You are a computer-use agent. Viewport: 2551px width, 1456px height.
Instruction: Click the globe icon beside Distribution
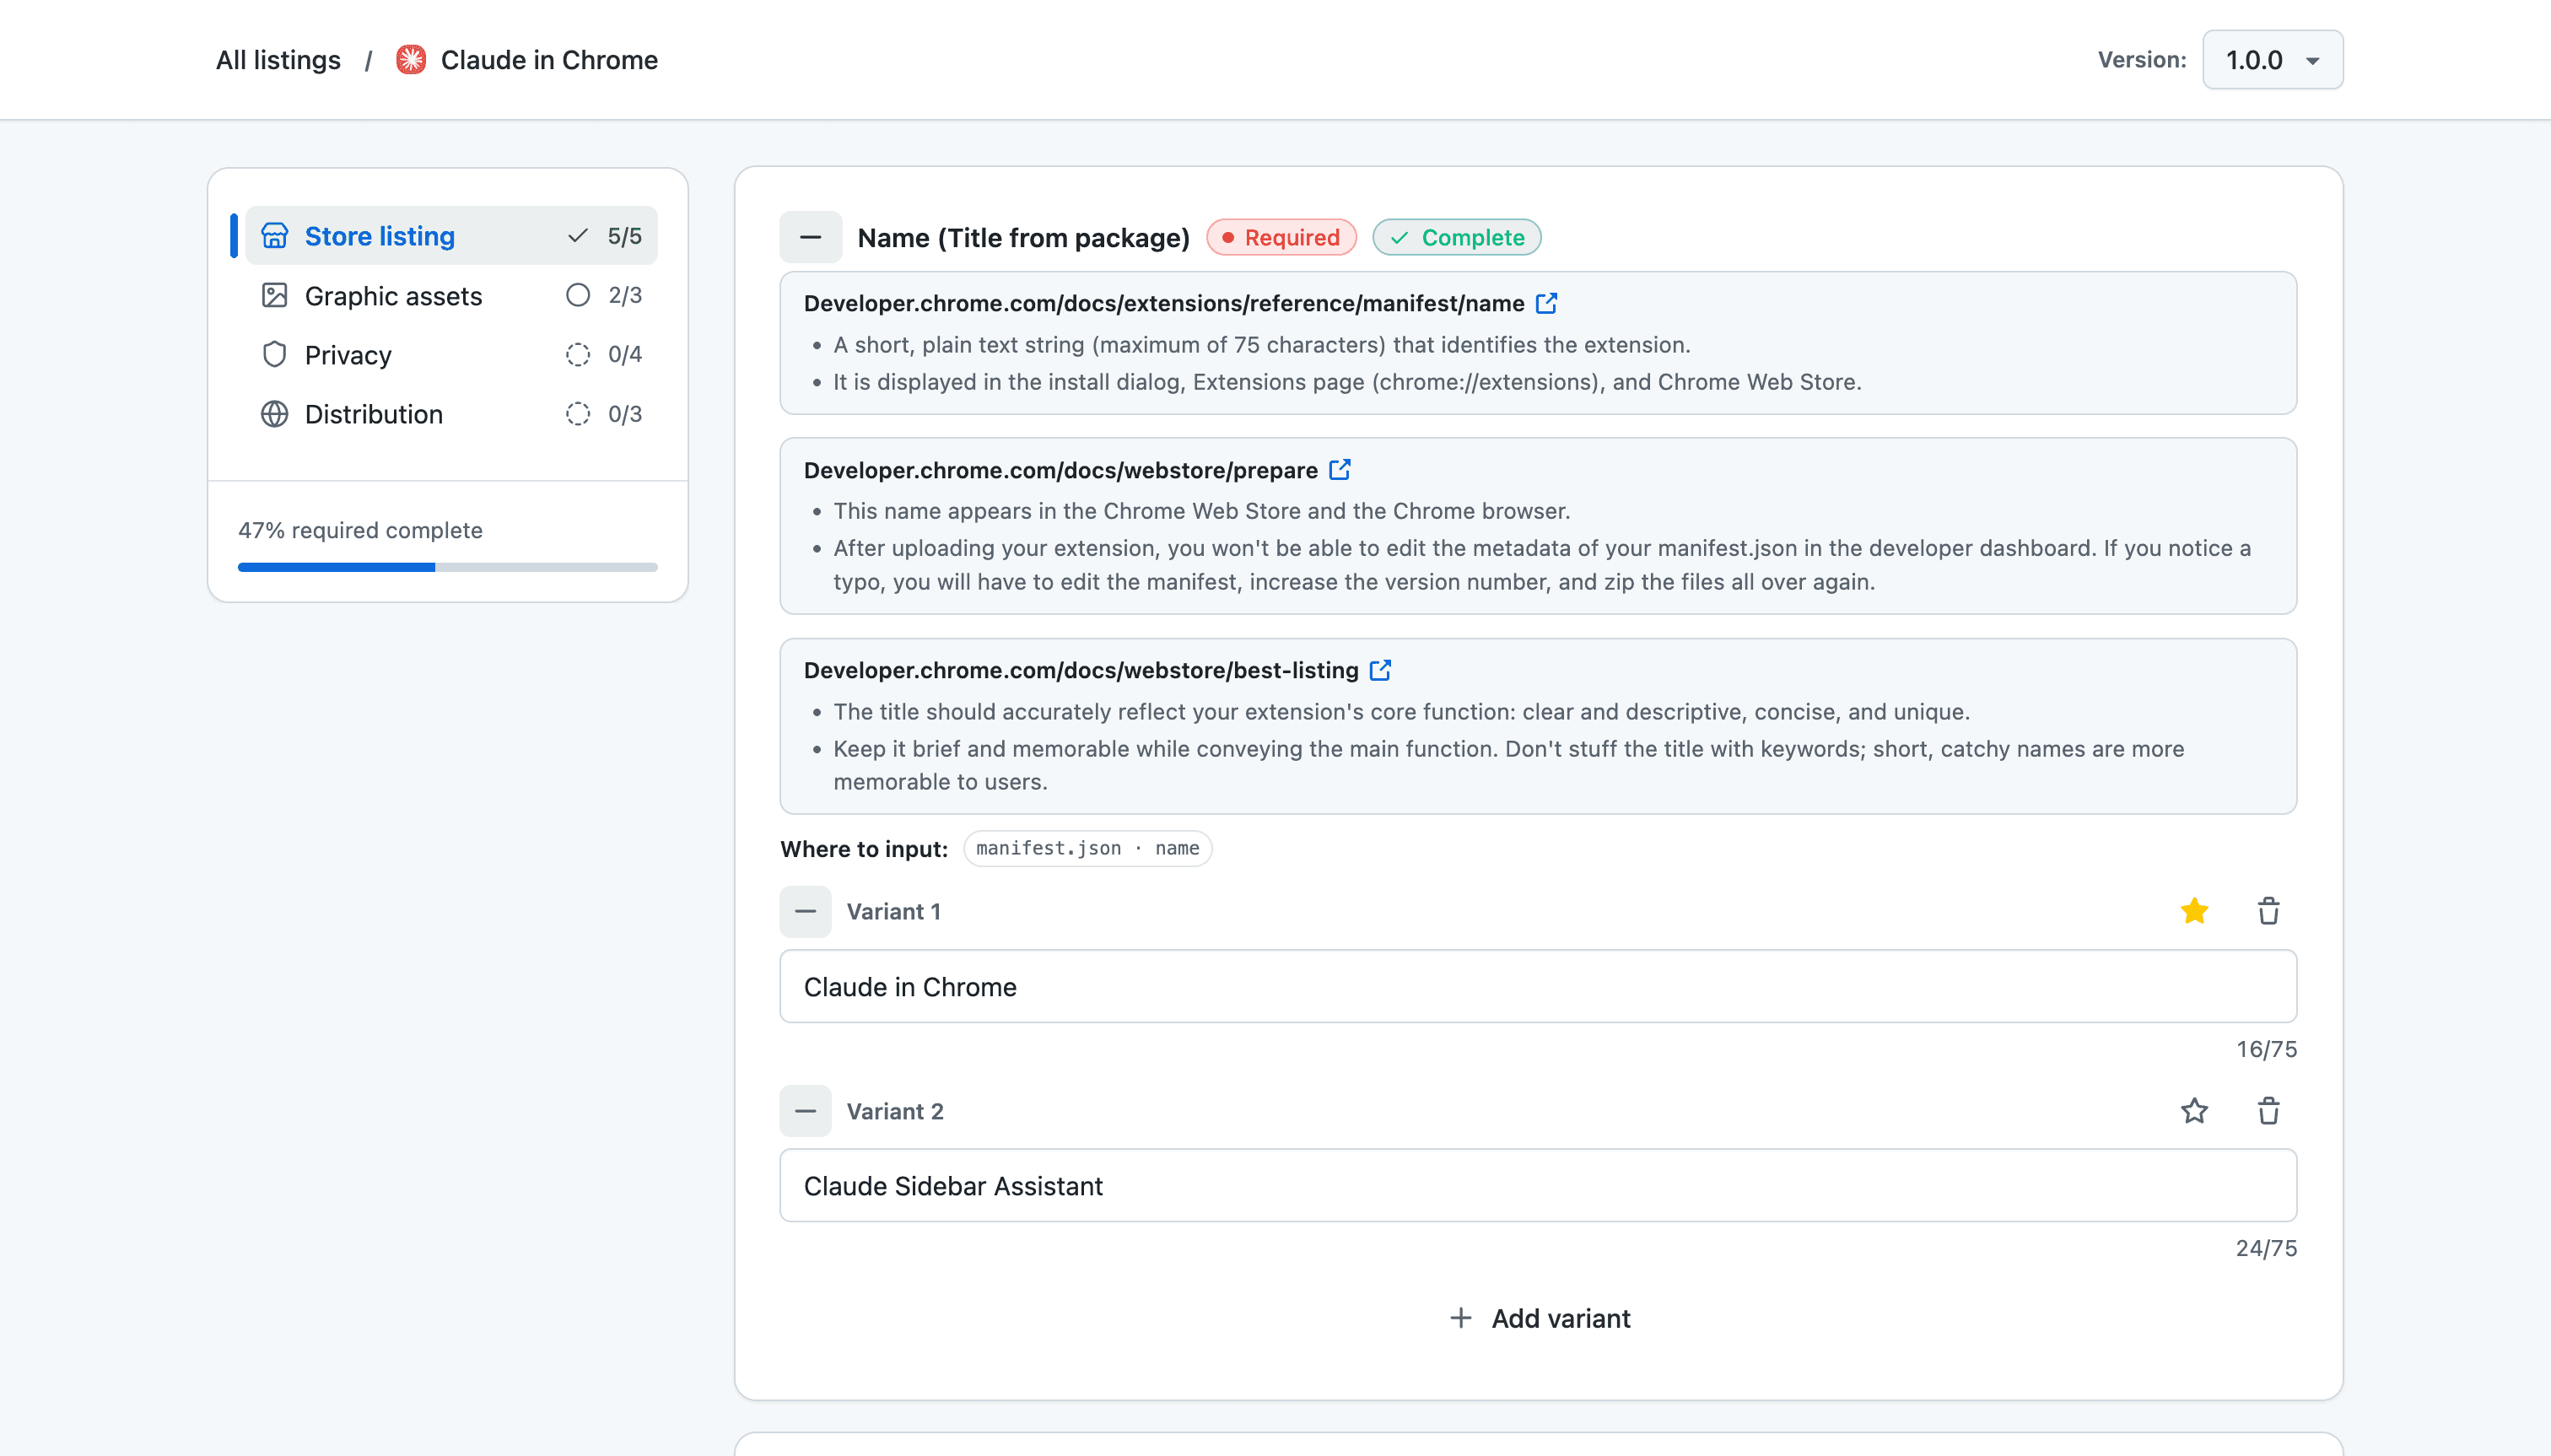[274, 414]
